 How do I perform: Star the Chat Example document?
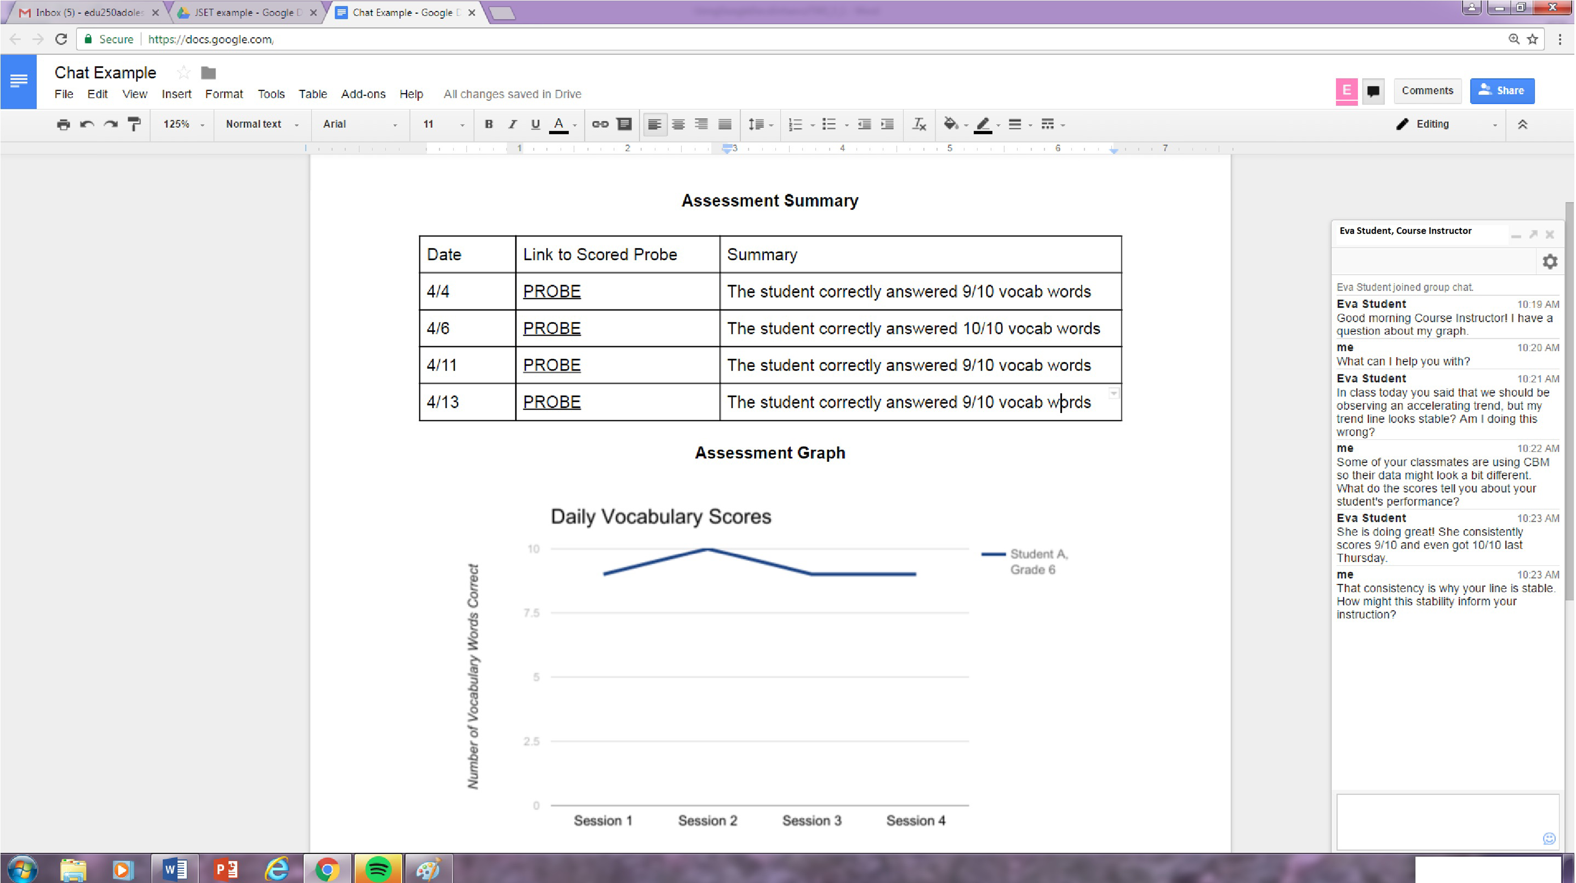point(183,73)
